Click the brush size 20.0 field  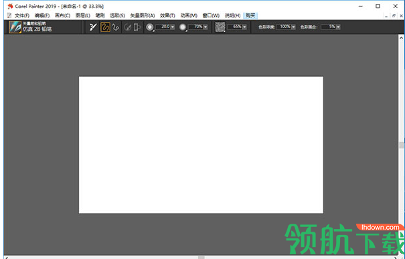163,27
